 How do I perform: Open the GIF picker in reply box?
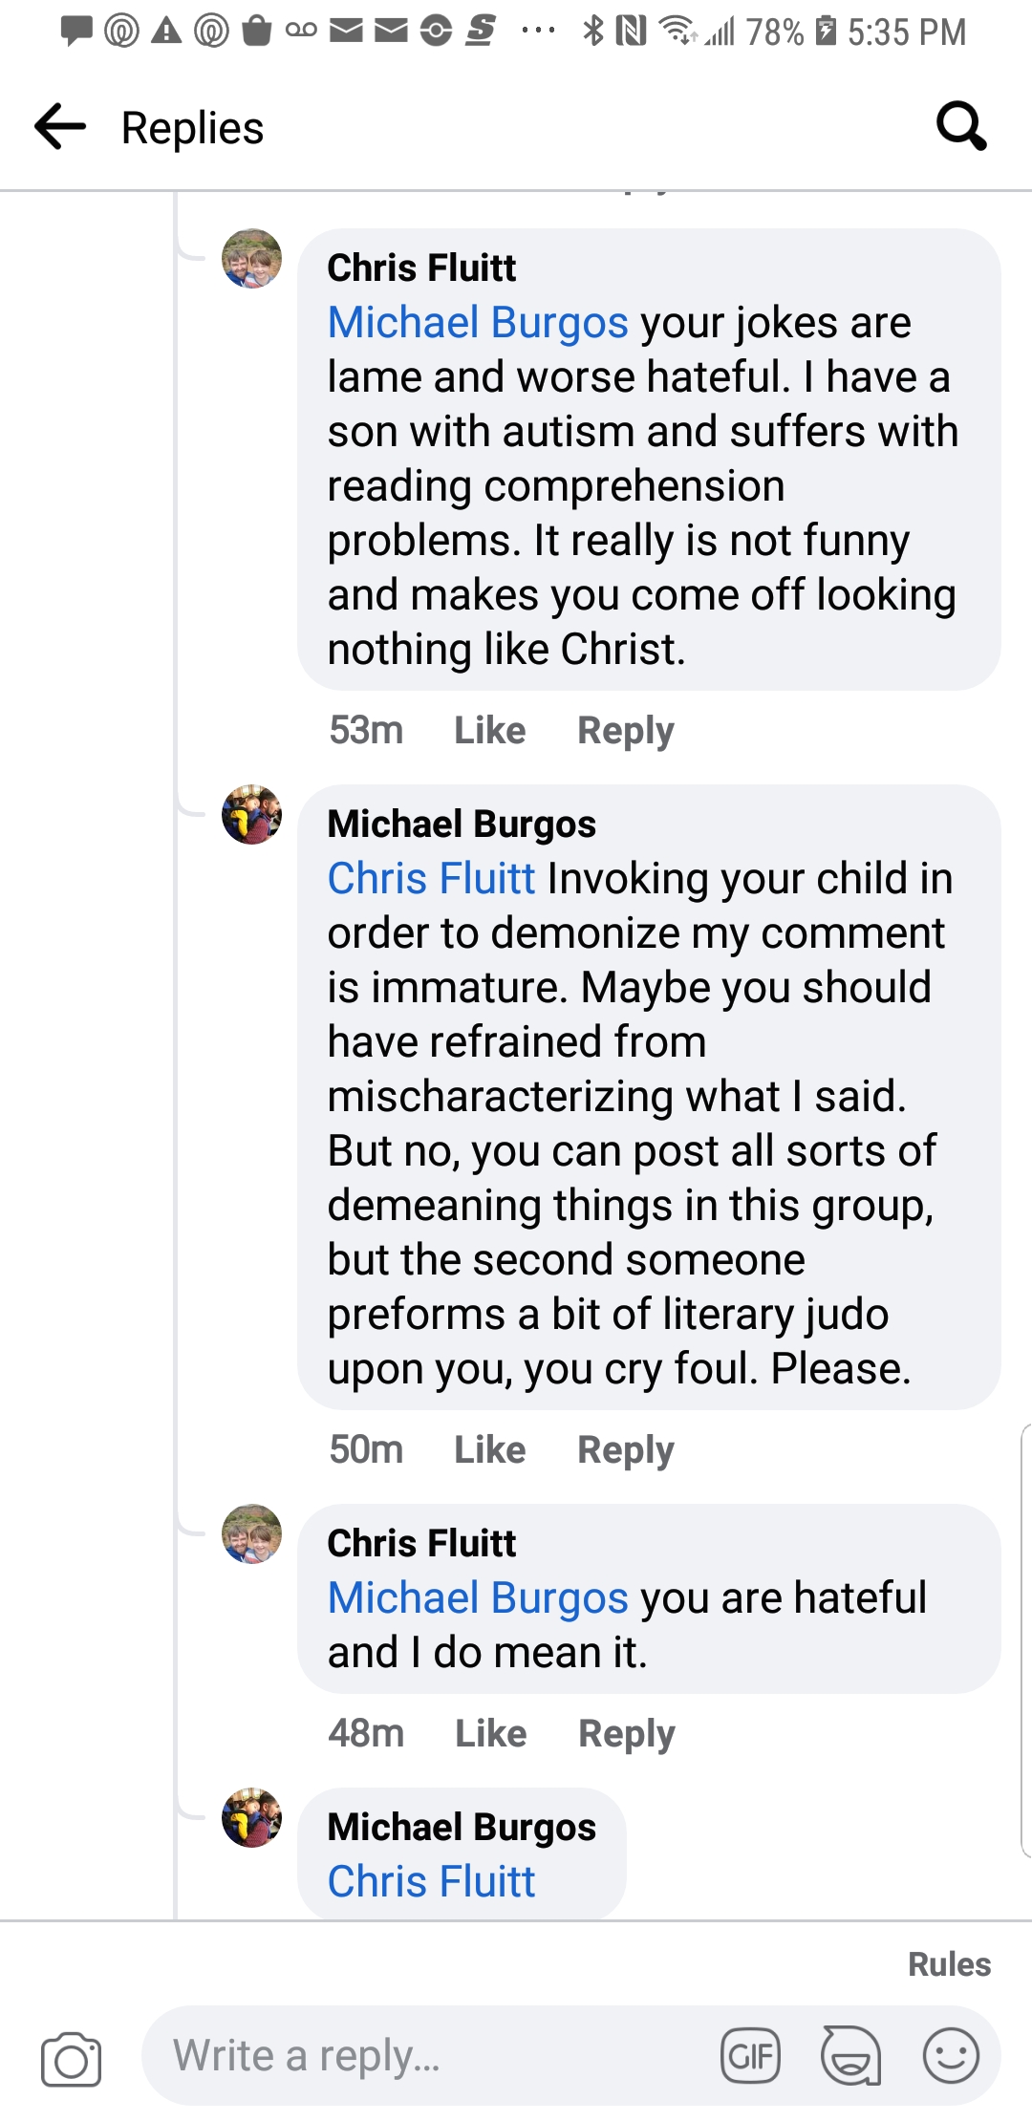(750, 2055)
